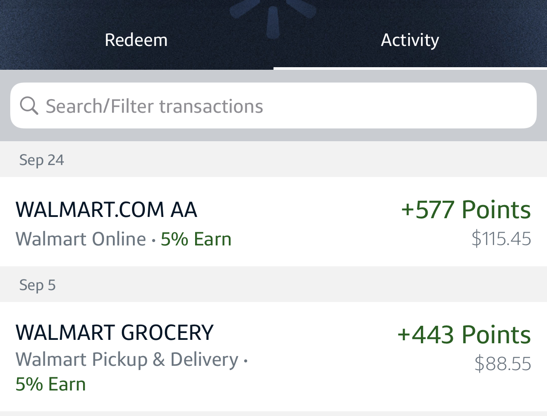Viewport: 547px width, 416px height.
Task: Click the +577 Points reward amount
Action: click(x=466, y=209)
